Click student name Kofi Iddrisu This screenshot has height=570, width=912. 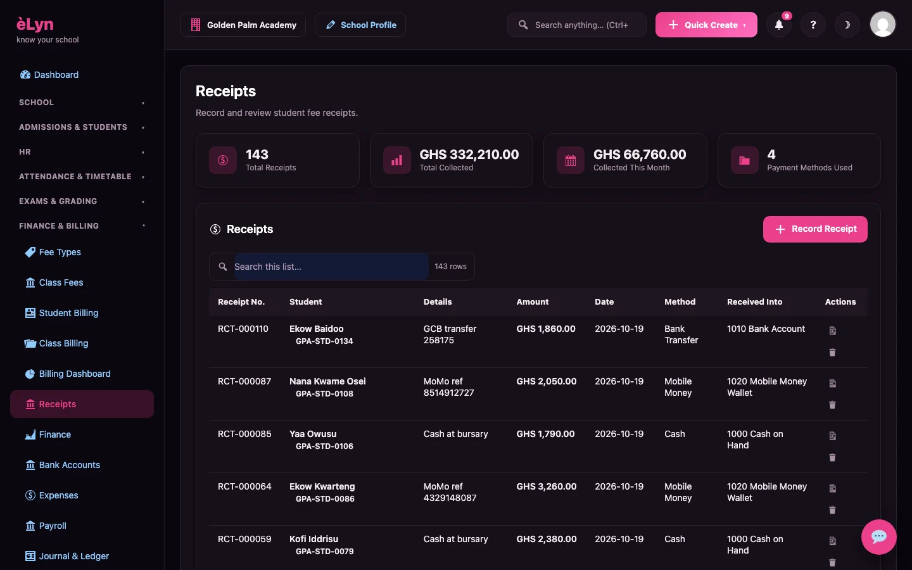(314, 539)
